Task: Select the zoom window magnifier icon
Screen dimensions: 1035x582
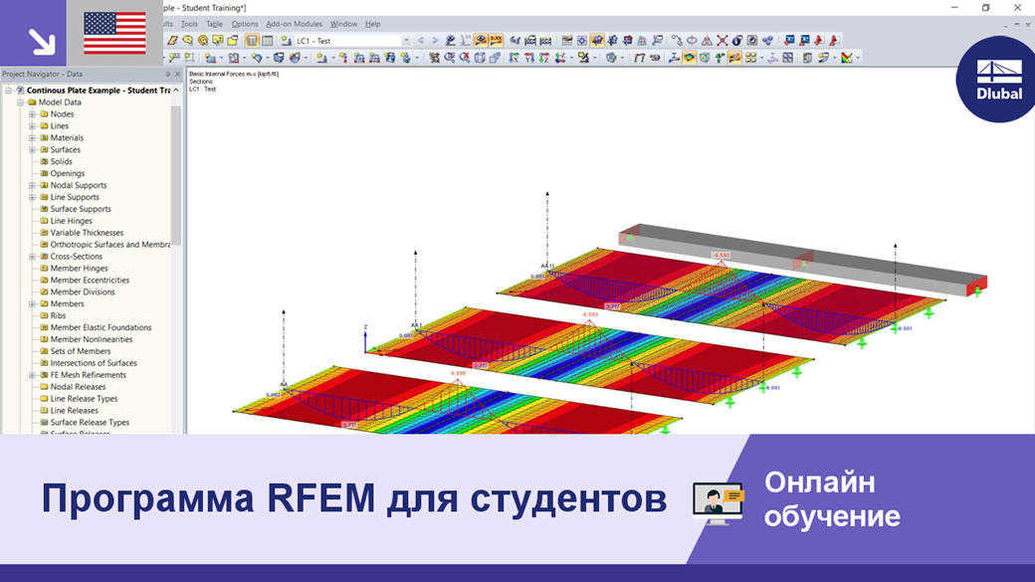Action: point(450,58)
